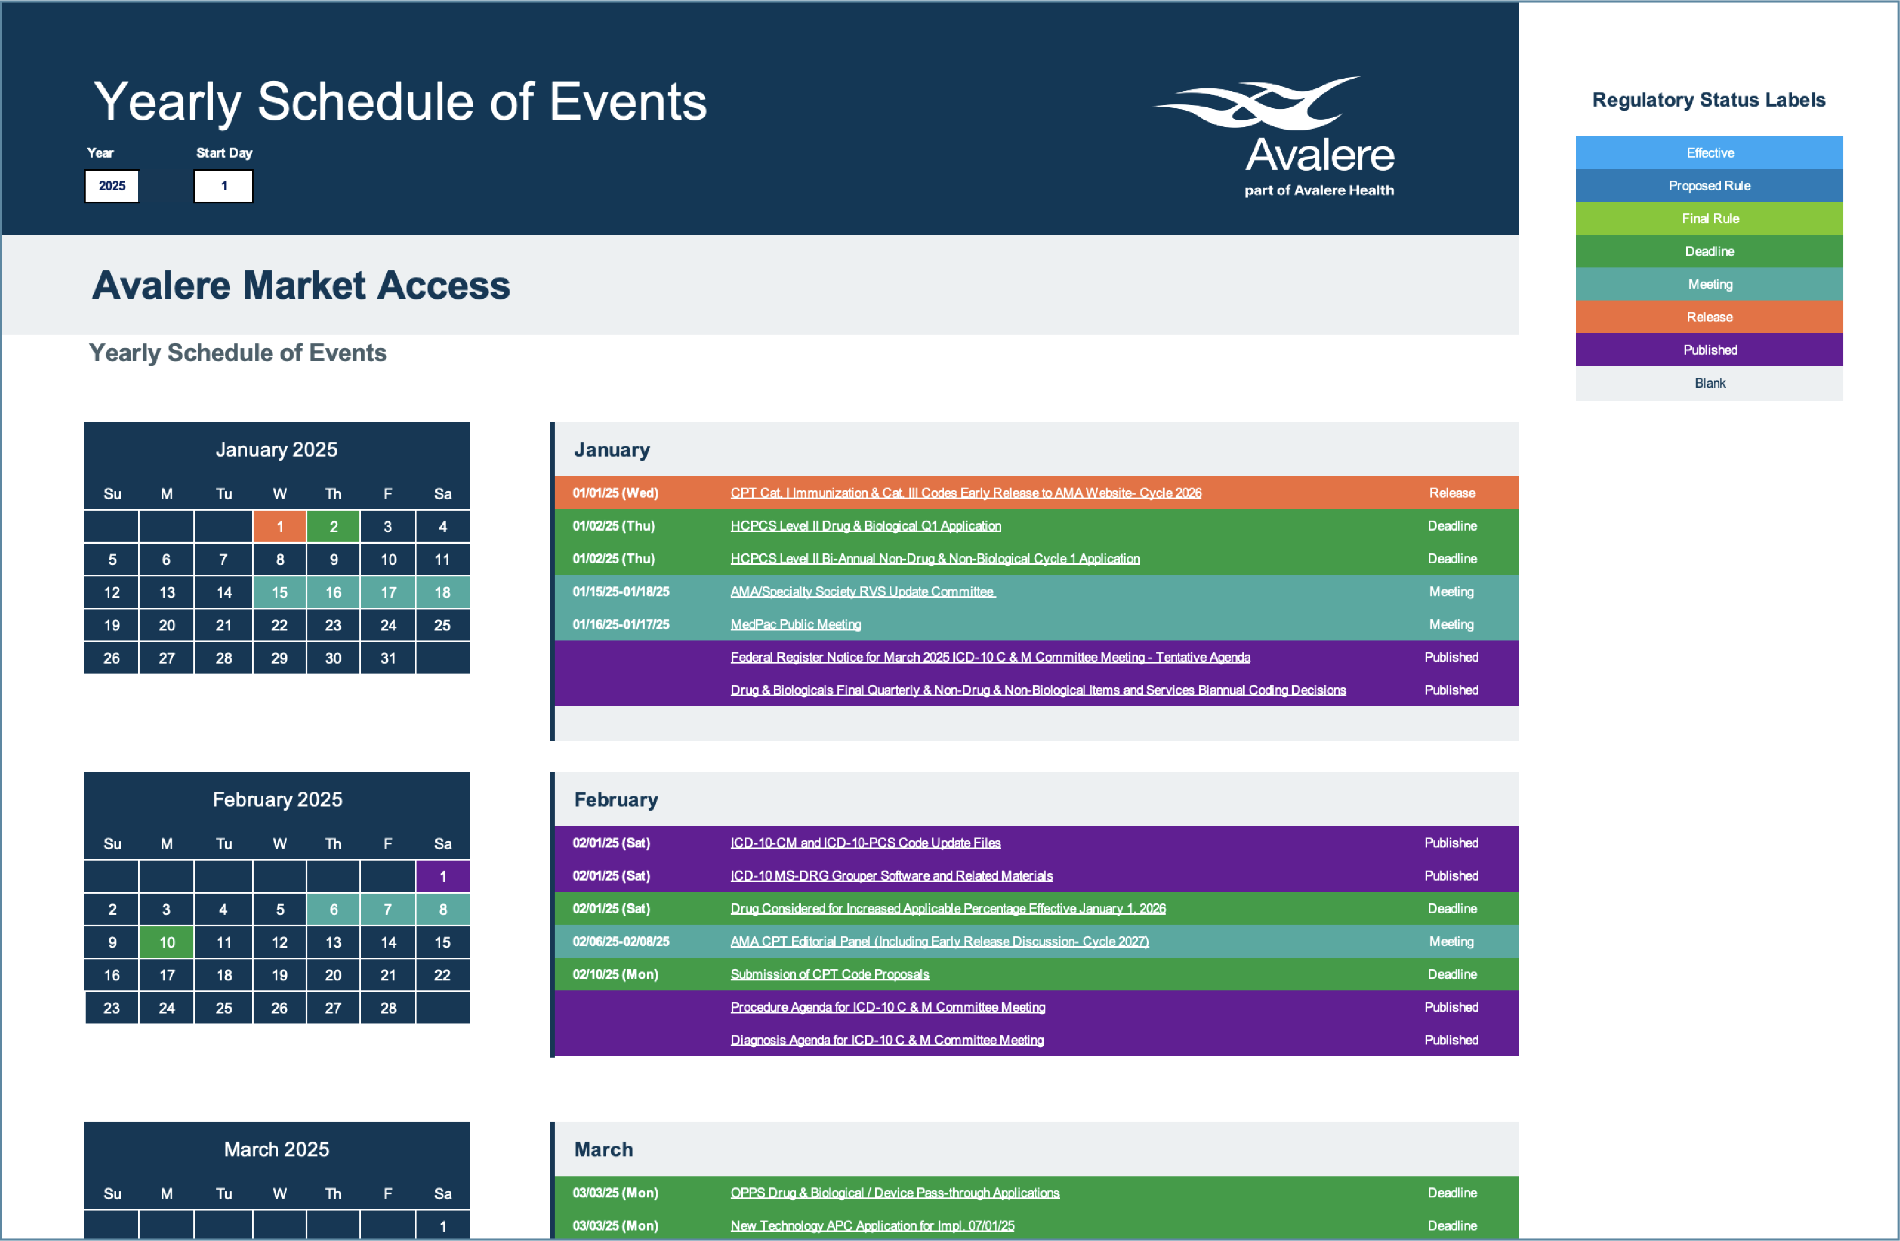Click the Avalere logo
The width and height of the screenshot is (1900, 1241).
coord(1293,136)
